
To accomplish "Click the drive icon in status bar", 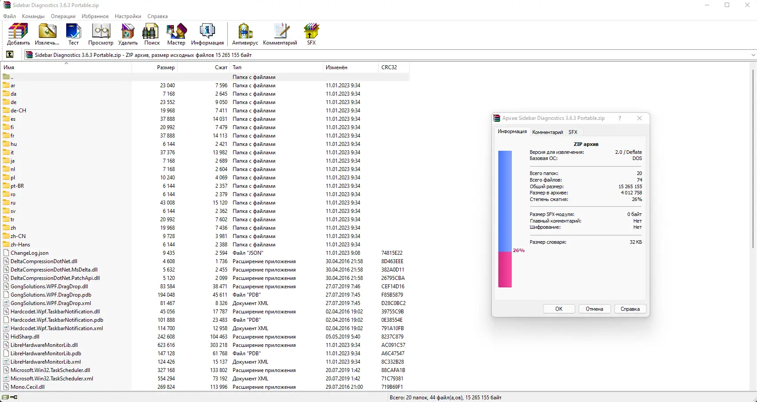I will click(5, 398).
